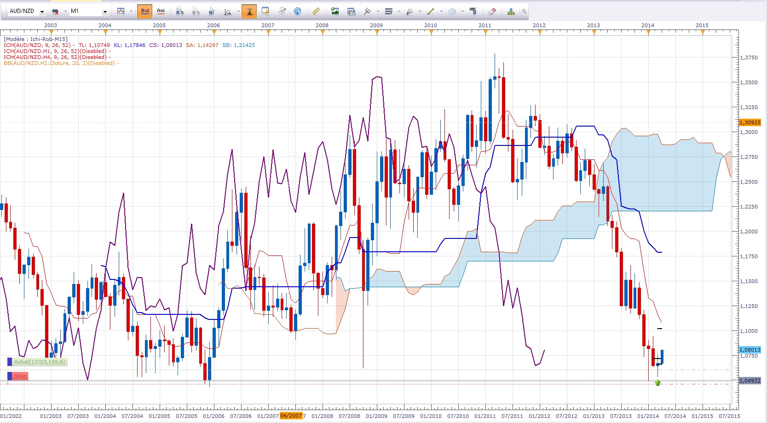This screenshot has width=767, height=423.
Task: Open the toolbar overflow options menu
Action: [524, 12]
